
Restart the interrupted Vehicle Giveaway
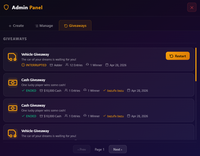(x=178, y=56)
